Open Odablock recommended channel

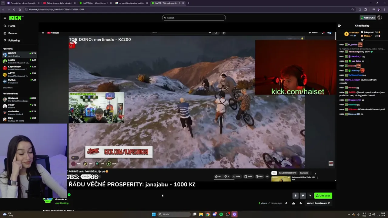19,99
